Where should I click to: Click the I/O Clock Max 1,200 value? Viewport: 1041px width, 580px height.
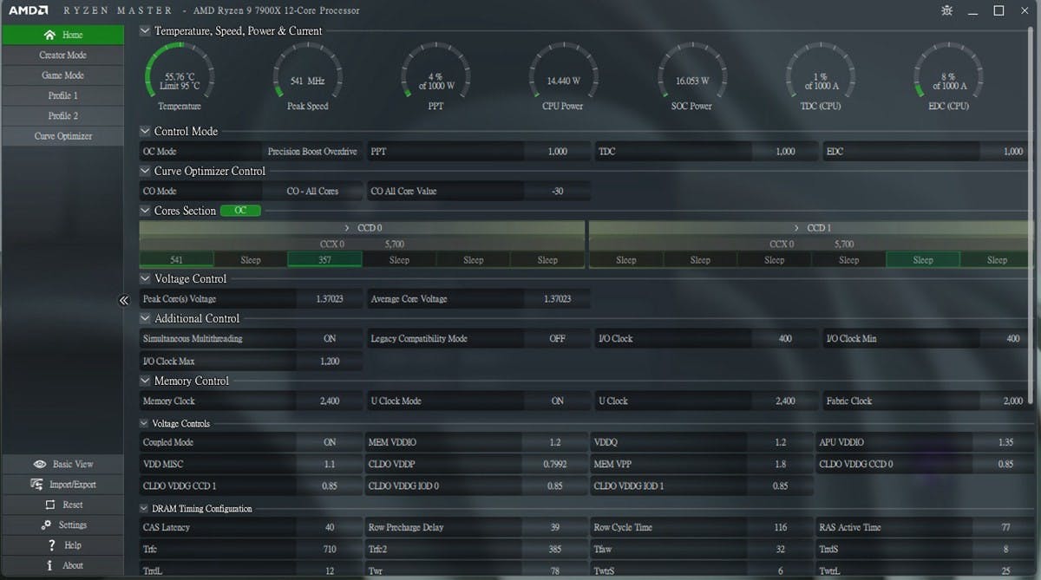coord(330,362)
